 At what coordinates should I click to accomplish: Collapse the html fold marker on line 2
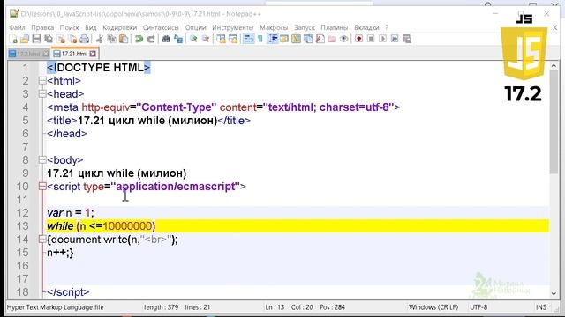tap(42, 81)
